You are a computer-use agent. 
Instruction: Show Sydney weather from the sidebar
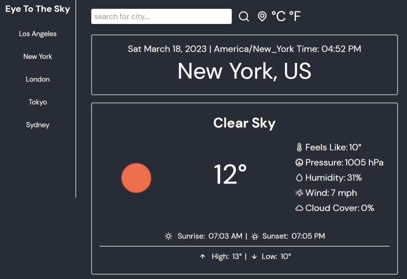point(38,125)
